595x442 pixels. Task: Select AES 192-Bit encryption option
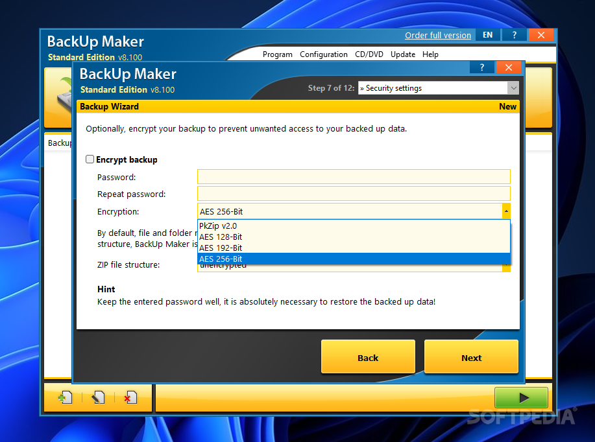[354, 248]
